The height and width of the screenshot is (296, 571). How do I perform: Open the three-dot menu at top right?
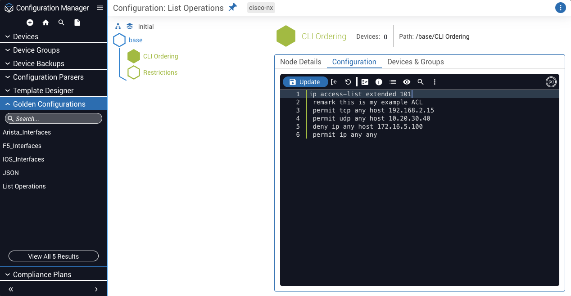(x=560, y=8)
